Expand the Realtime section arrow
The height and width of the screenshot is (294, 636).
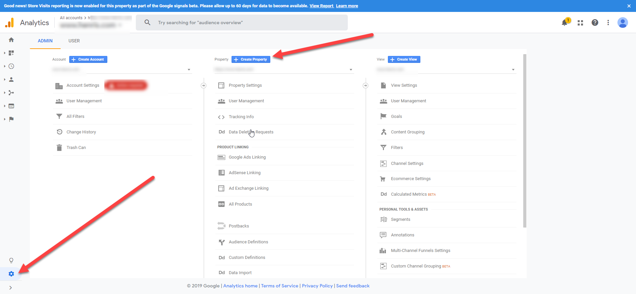[x=5, y=66]
